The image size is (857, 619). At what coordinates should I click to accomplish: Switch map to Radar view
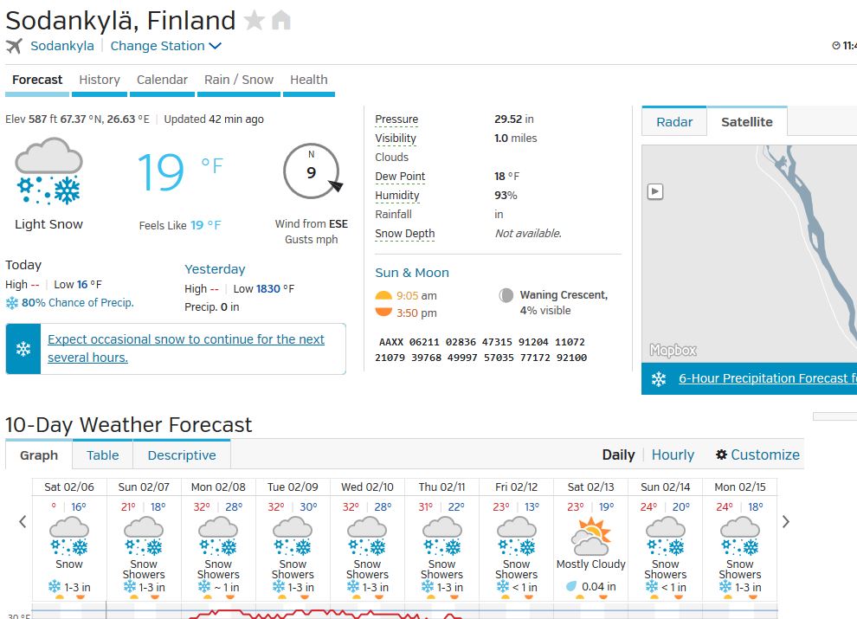[674, 122]
